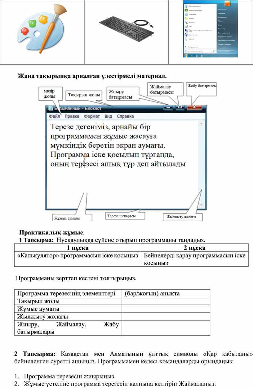Click the Start menu search box
The height and width of the screenshot is (388, 253).
(x=200, y=51)
